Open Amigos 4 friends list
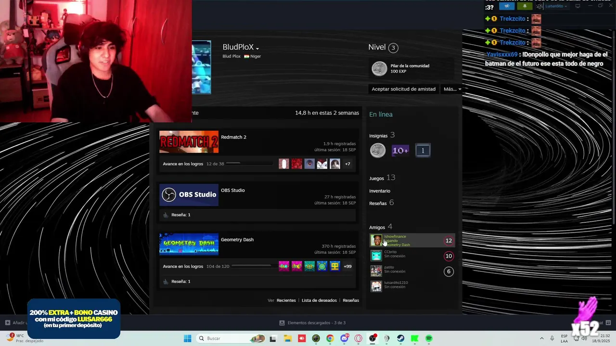The height and width of the screenshot is (346, 616). [x=381, y=227]
